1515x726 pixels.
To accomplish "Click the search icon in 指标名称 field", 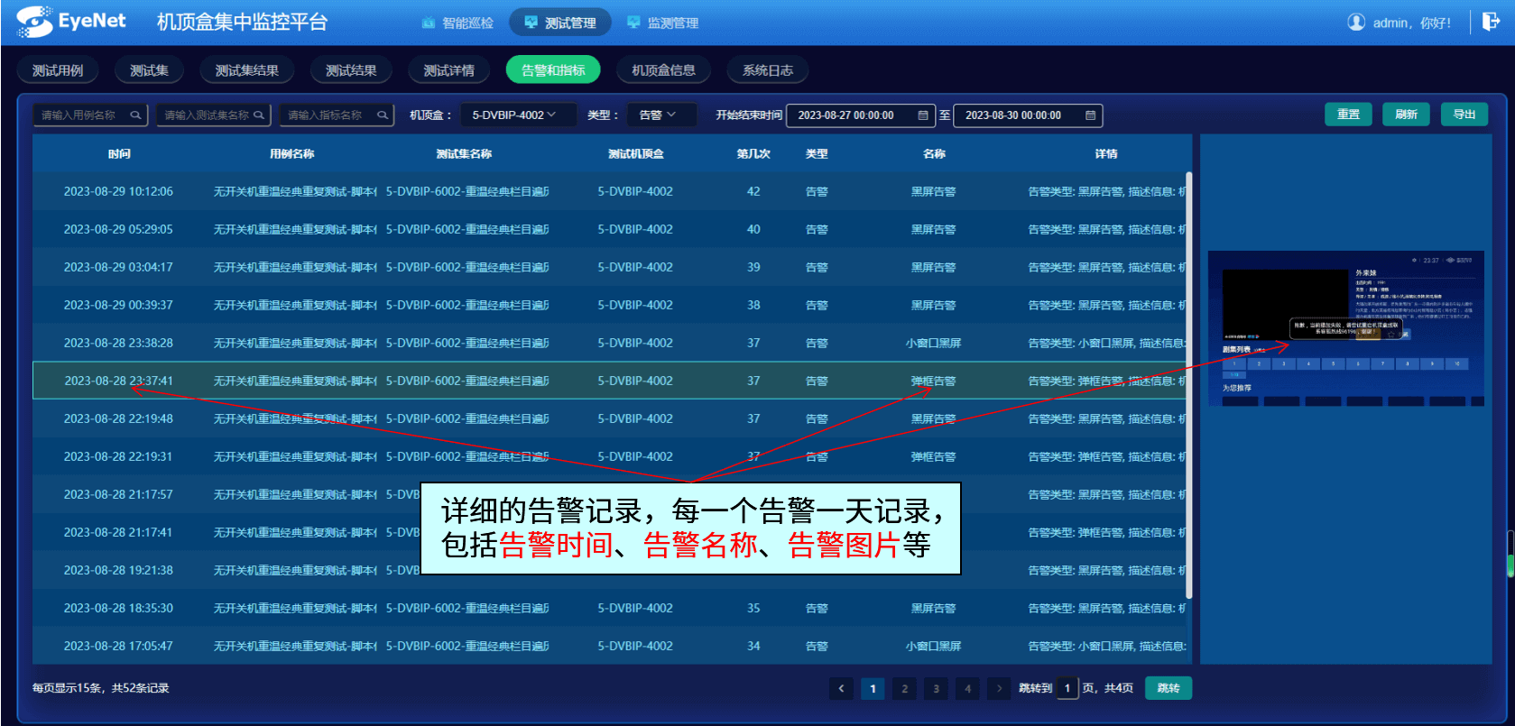I will click(383, 115).
